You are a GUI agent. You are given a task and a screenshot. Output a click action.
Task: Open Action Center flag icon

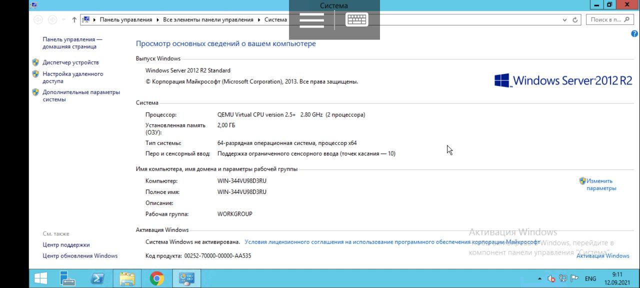[574, 278]
